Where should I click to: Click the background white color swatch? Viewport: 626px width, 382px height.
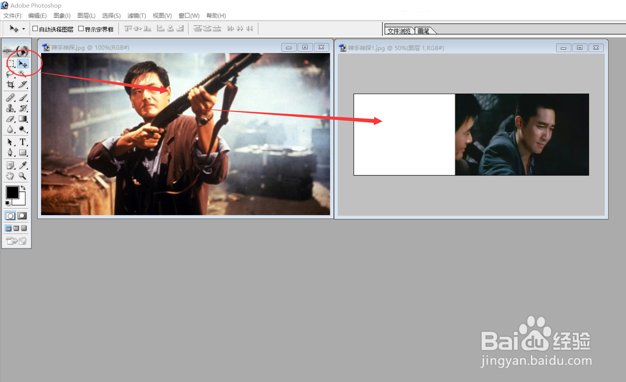pos(22,202)
